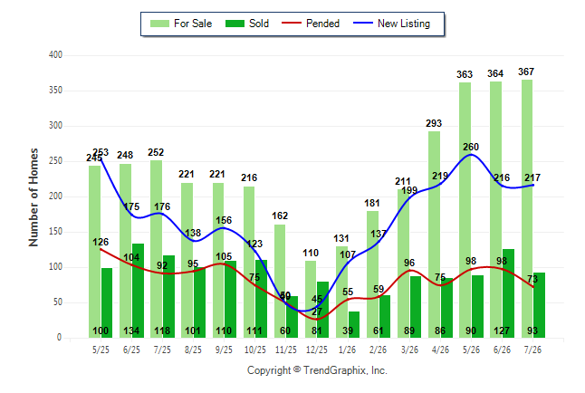Select the For Sale legend label
585x393 pixels.
click(193, 24)
